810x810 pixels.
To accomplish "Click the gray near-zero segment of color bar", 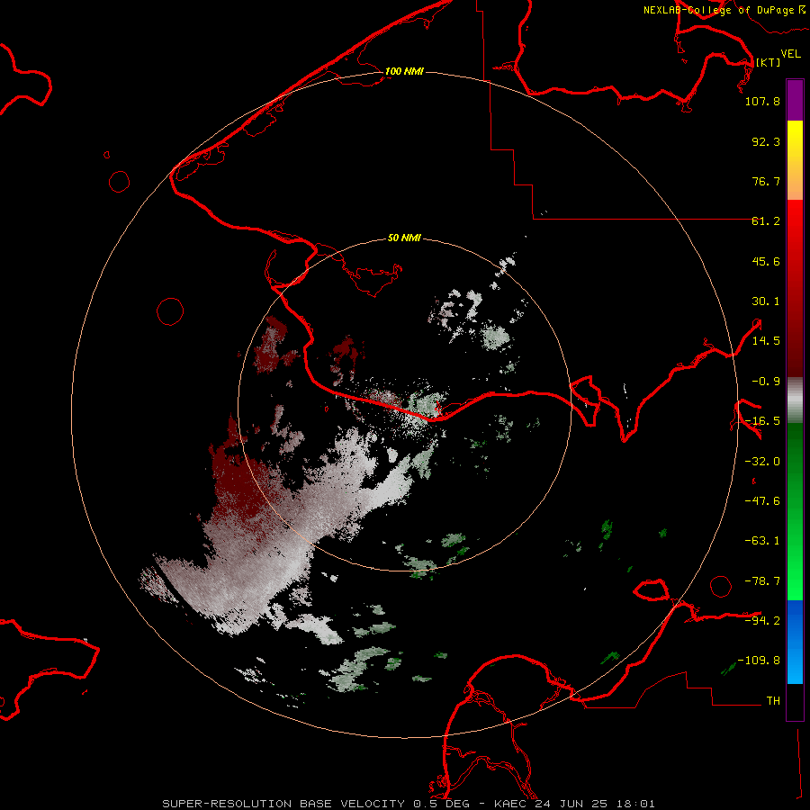I will point(795,400).
